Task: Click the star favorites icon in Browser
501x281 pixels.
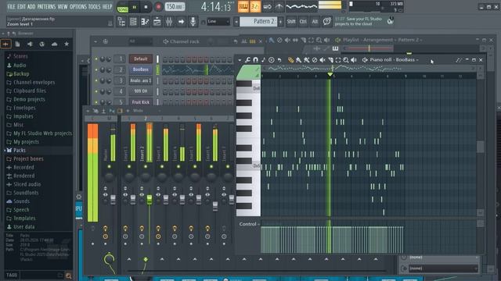Action: click(67, 44)
